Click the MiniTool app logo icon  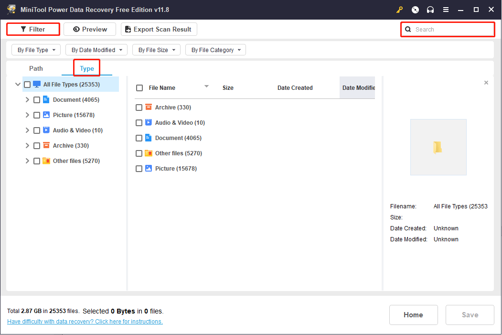[x=11, y=9]
